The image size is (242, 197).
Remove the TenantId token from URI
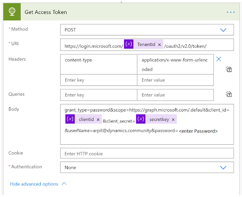(x=159, y=45)
